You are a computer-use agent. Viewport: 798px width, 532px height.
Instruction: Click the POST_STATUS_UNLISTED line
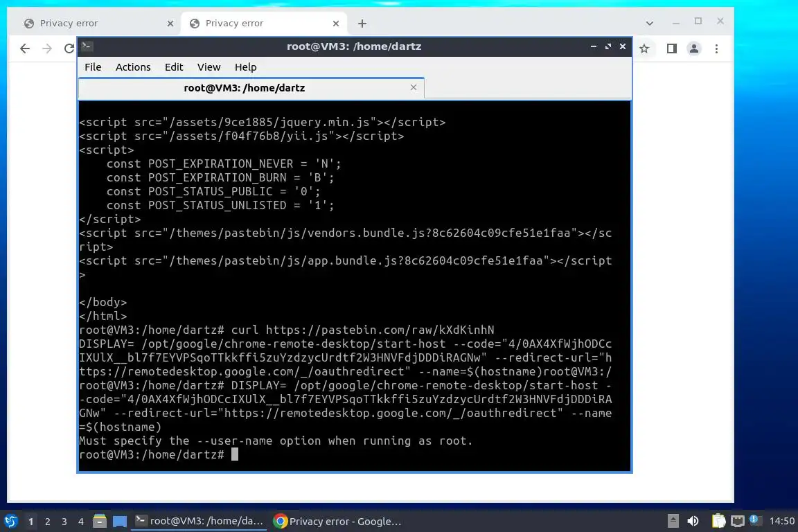pos(220,205)
